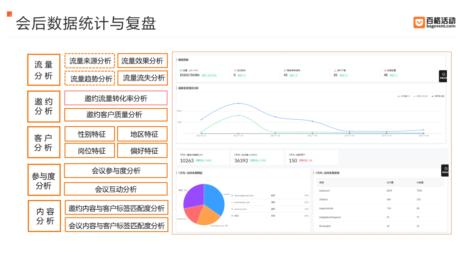
Task: Click the 流量变化情况分析 section heading
Action: click(x=188, y=88)
